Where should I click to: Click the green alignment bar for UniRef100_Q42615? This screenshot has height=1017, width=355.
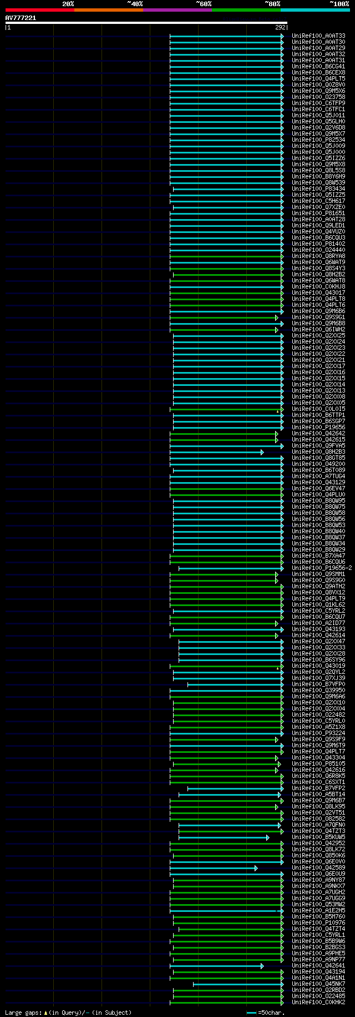click(224, 440)
